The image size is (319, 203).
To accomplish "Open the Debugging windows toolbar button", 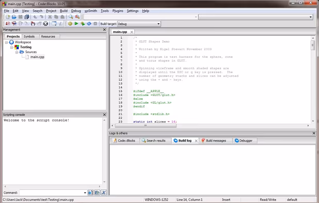I will [54, 24].
